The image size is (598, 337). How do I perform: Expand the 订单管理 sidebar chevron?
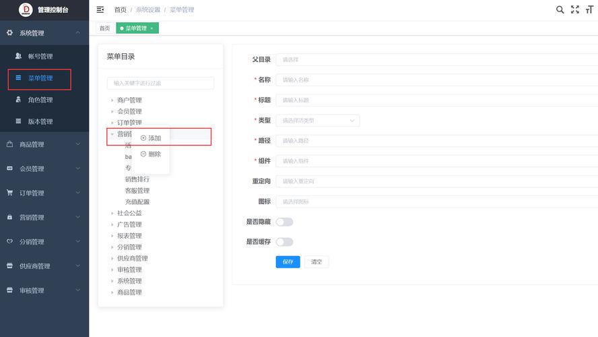[78, 193]
